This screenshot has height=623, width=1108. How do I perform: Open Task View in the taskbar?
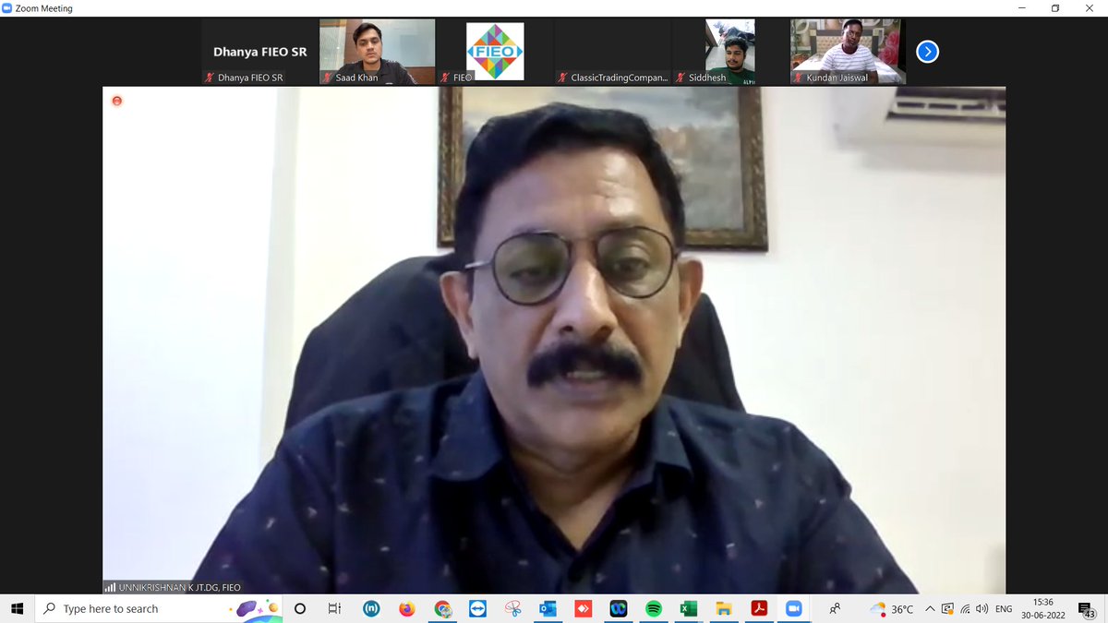(335, 609)
